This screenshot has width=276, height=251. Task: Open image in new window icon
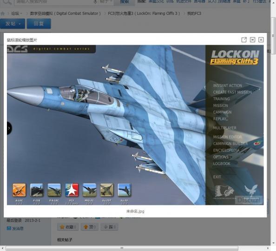coord(244,40)
